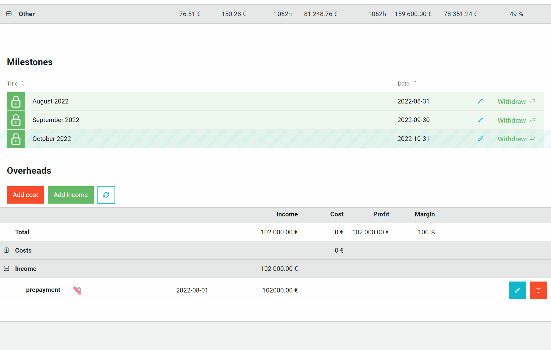Click the Add income button
The image size is (551, 350).
click(x=71, y=195)
